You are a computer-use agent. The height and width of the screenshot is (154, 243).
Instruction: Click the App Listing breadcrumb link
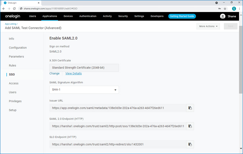point(11,24)
